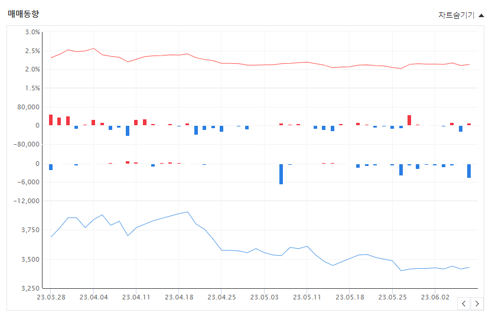Image resolution: width=492 pixels, height=316 pixels.
Task: Click the 23.05.25 date label
Action: [392, 297]
